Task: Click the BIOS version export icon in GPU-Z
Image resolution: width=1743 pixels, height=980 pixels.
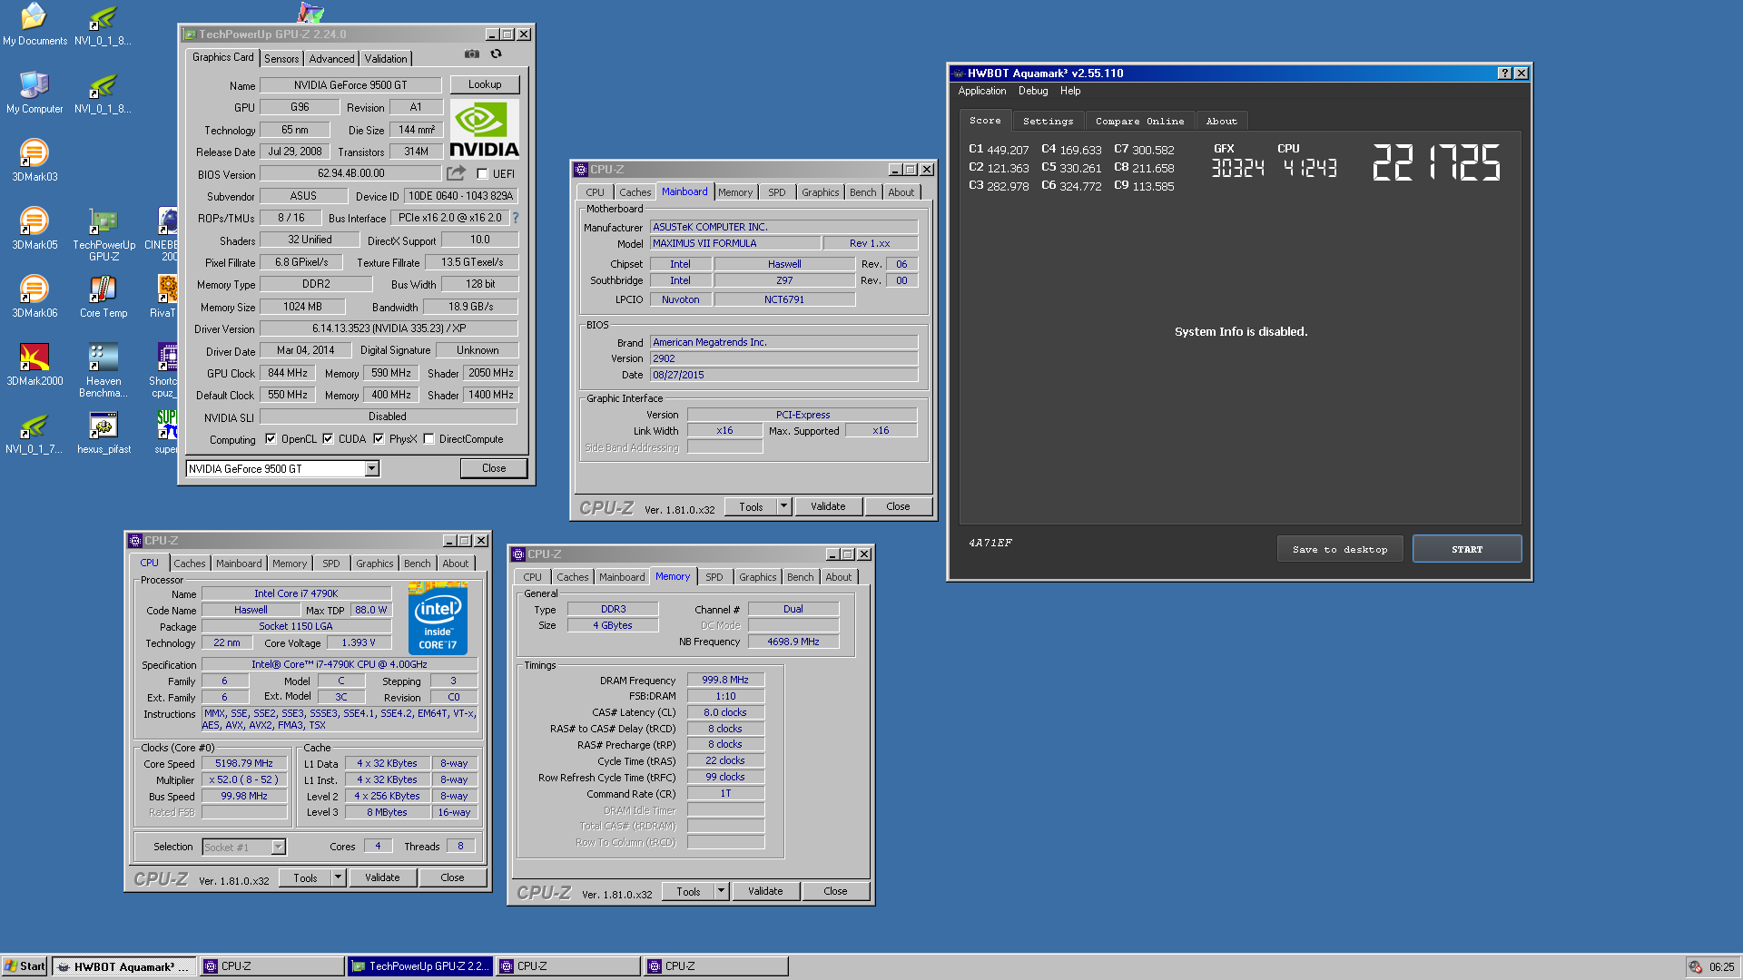Action: [x=456, y=172]
